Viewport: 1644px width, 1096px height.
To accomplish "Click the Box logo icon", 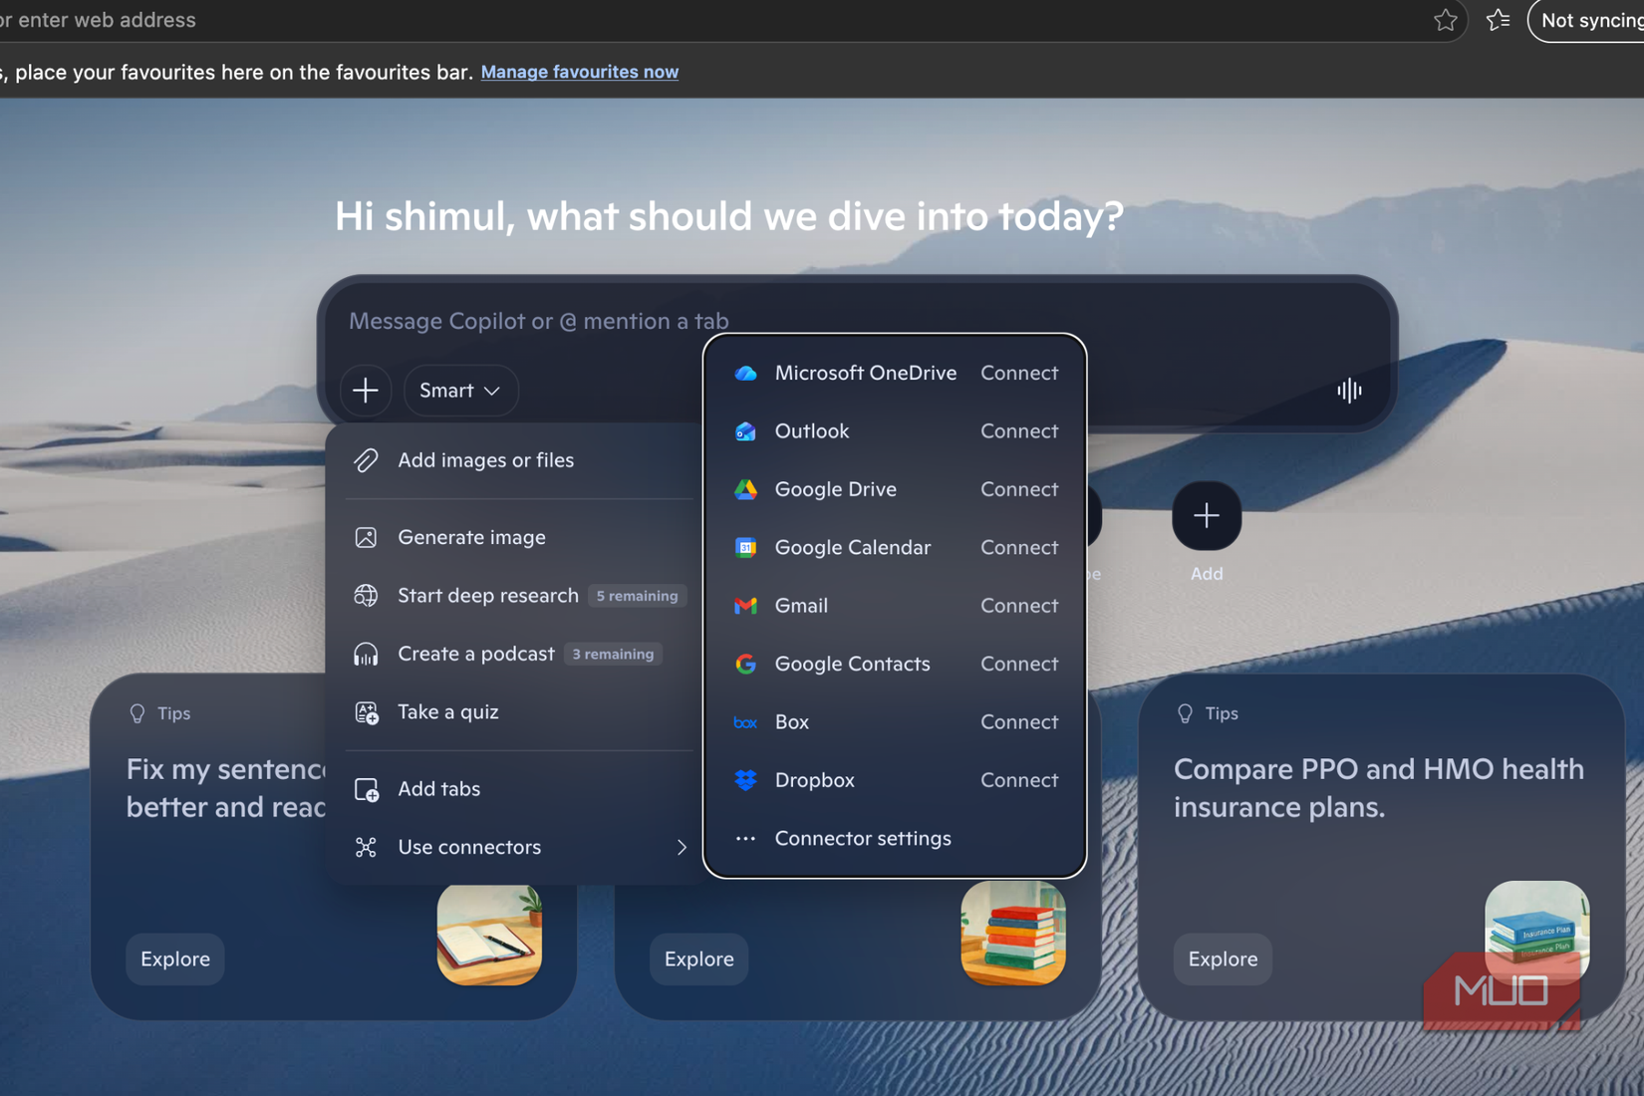I will 745,722.
